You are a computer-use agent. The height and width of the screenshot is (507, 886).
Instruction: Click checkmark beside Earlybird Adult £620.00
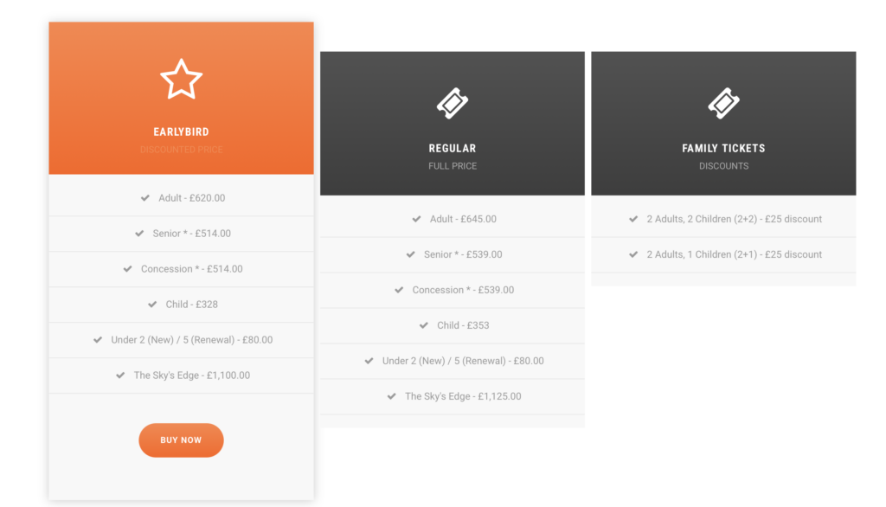(145, 198)
